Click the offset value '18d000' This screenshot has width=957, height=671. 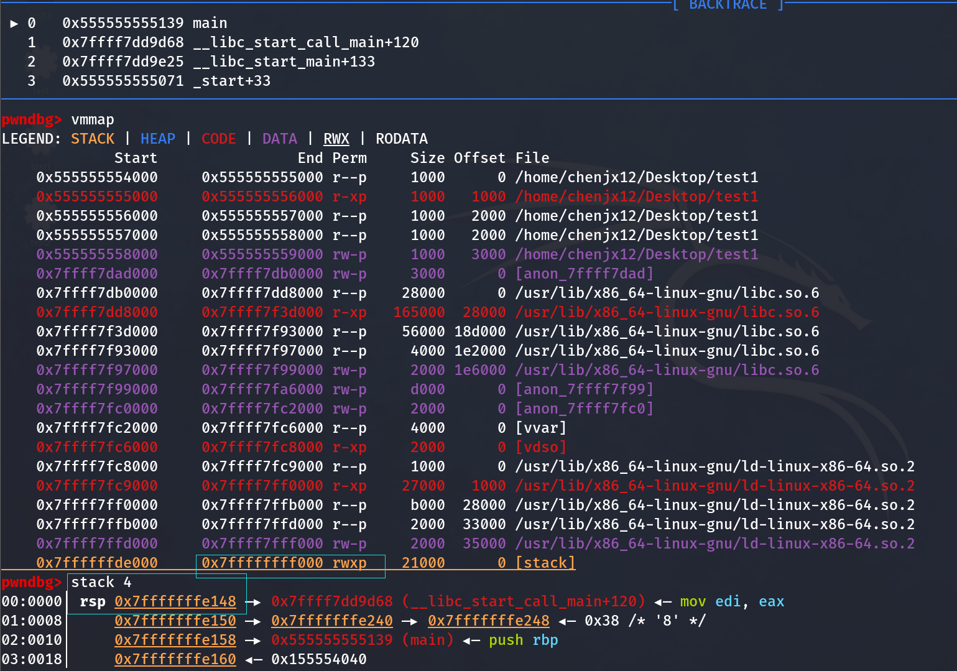(480, 331)
